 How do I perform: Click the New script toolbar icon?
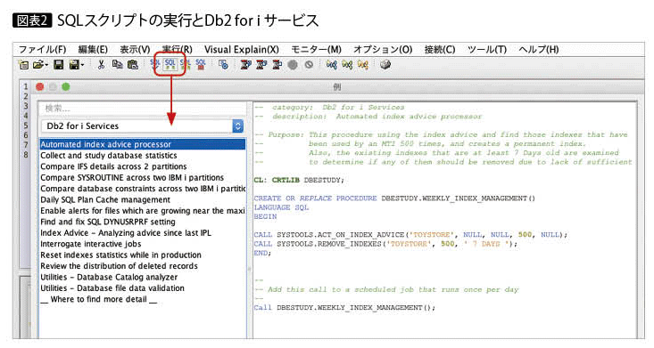[x=24, y=65]
